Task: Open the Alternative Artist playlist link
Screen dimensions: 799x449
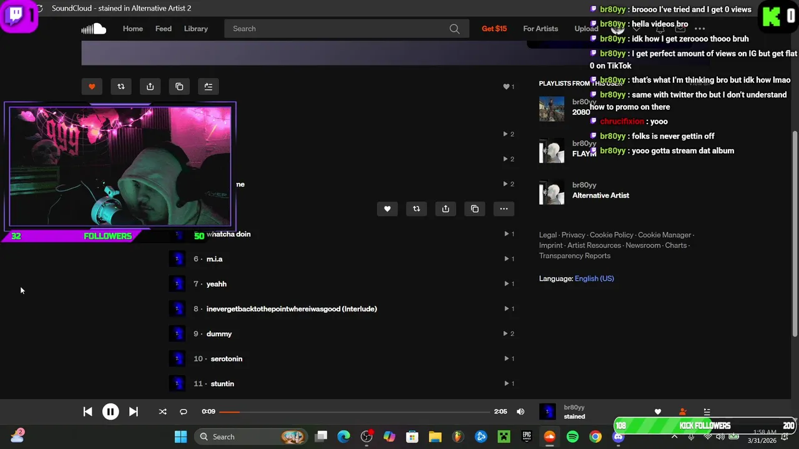Action: (x=600, y=195)
